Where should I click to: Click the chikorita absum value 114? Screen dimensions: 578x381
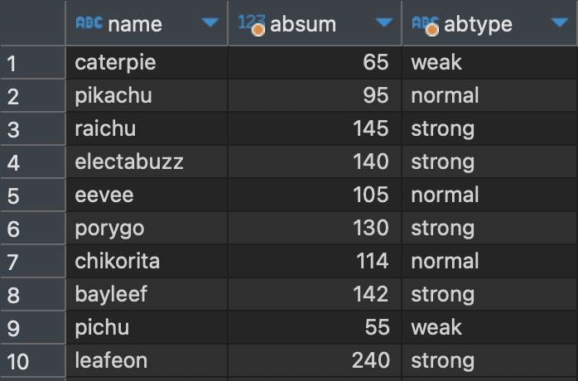coord(315,262)
